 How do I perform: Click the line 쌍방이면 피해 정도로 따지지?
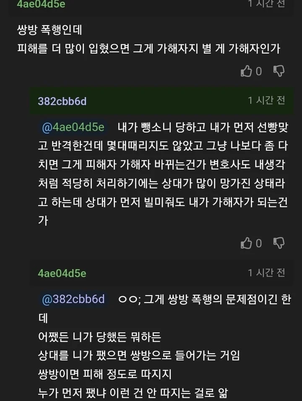click(105, 374)
